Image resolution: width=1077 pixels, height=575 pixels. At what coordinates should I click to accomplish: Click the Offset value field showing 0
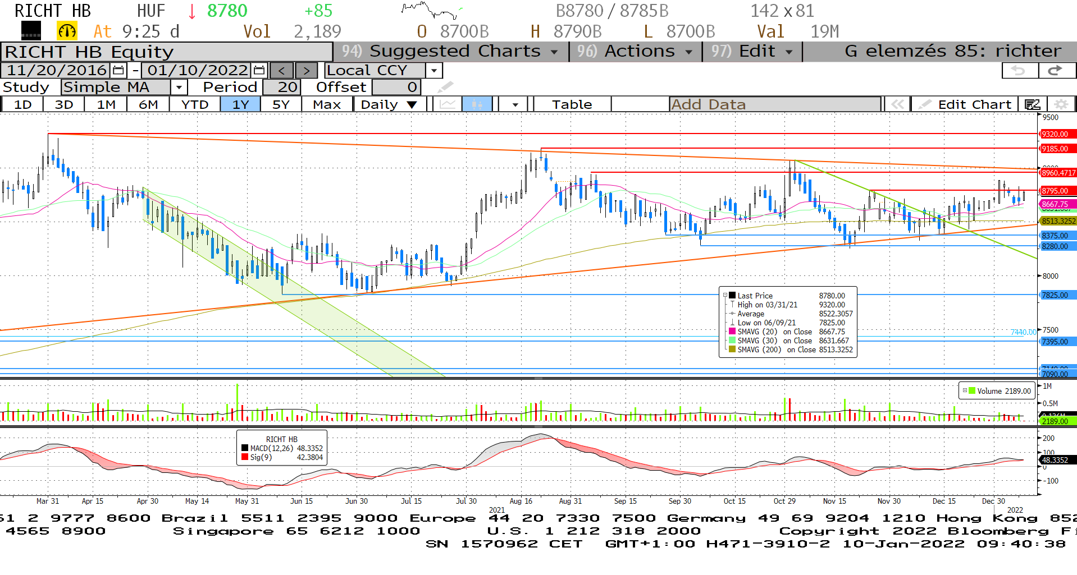coord(396,88)
